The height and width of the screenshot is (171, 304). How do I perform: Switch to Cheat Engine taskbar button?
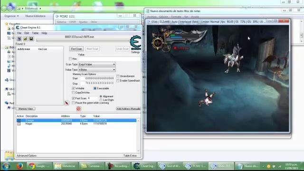point(144,166)
